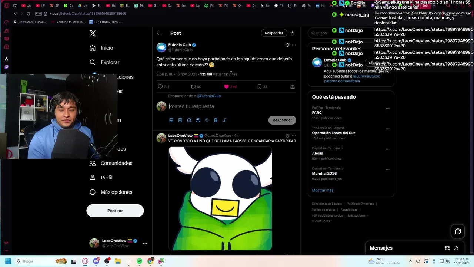
Task: Open Política de Privacidad link
Action: 361,204
